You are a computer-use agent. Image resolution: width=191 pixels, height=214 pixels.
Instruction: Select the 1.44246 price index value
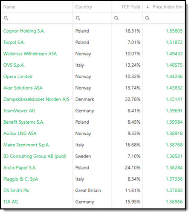tap(174, 77)
